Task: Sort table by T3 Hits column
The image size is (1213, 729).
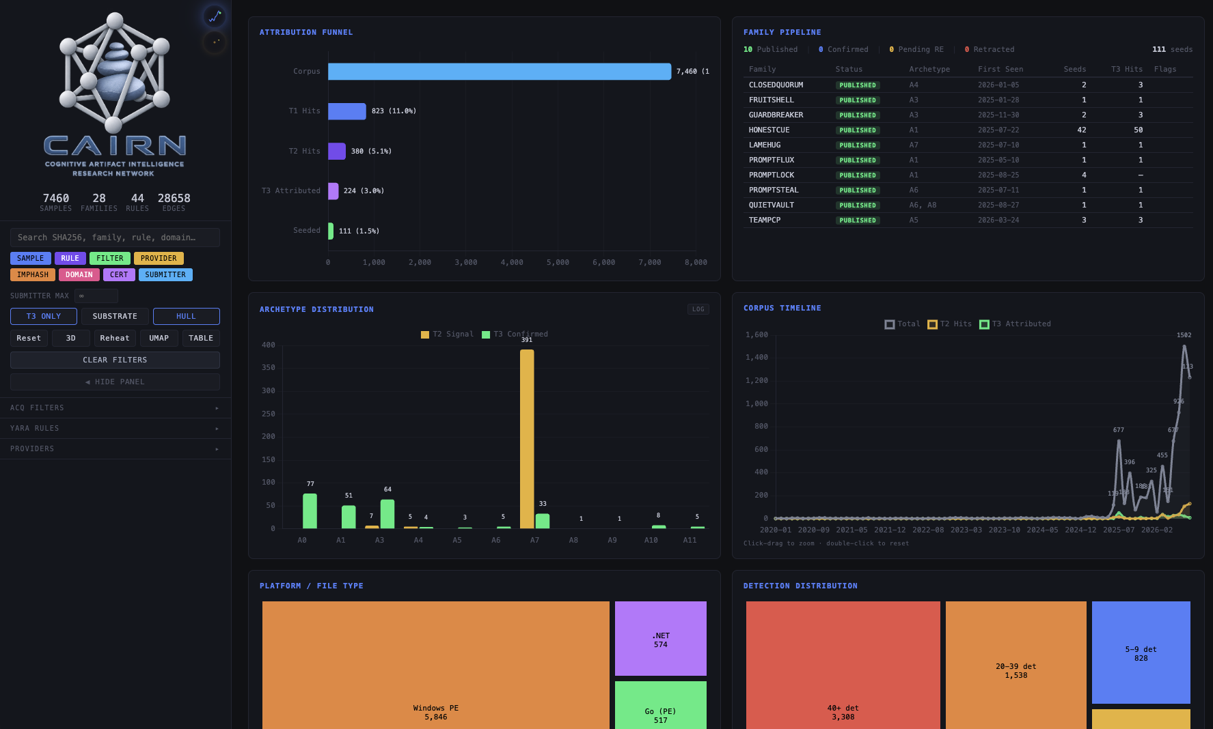Action: [x=1127, y=70]
